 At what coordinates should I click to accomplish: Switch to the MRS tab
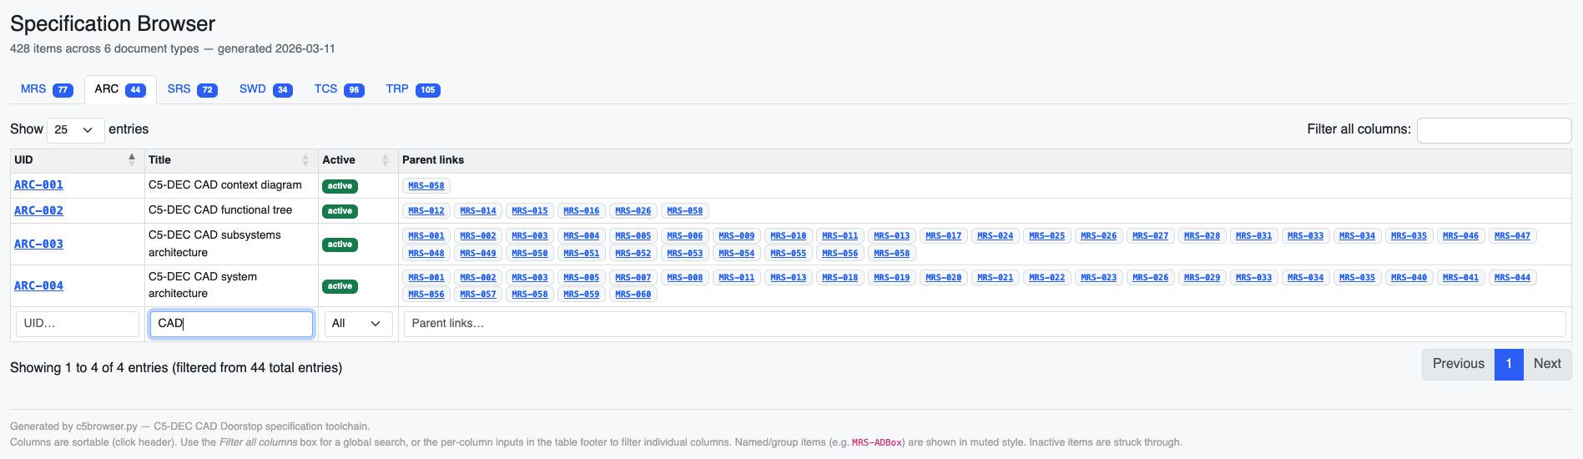[x=46, y=89]
